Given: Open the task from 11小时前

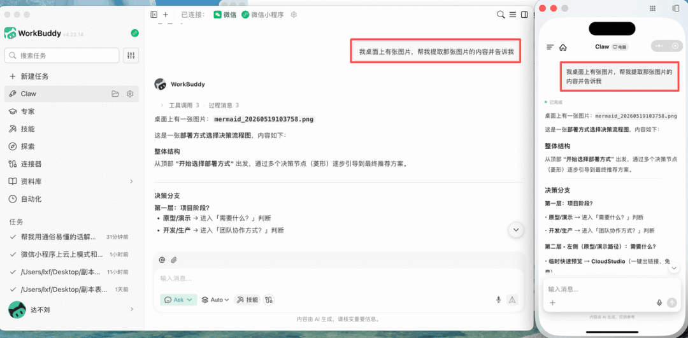Looking at the screenshot, I should pos(70,272).
